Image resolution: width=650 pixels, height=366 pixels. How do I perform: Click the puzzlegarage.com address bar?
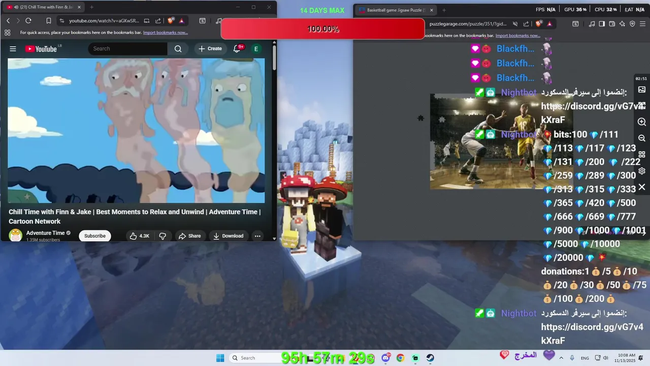point(468,23)
